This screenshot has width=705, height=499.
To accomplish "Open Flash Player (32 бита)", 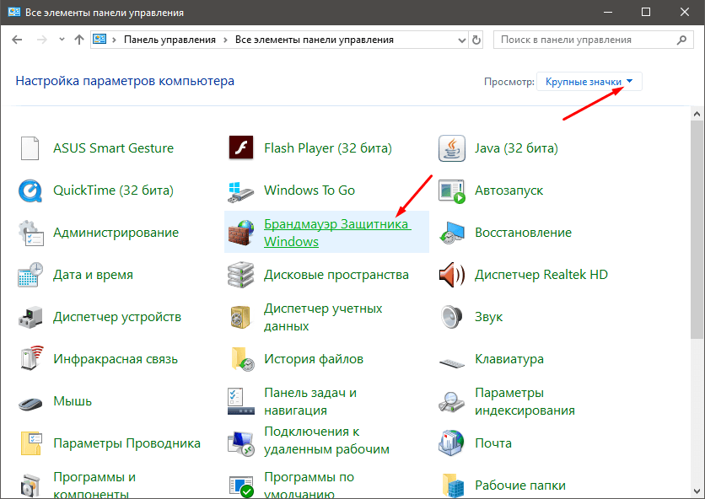I will tap(329, 148).
